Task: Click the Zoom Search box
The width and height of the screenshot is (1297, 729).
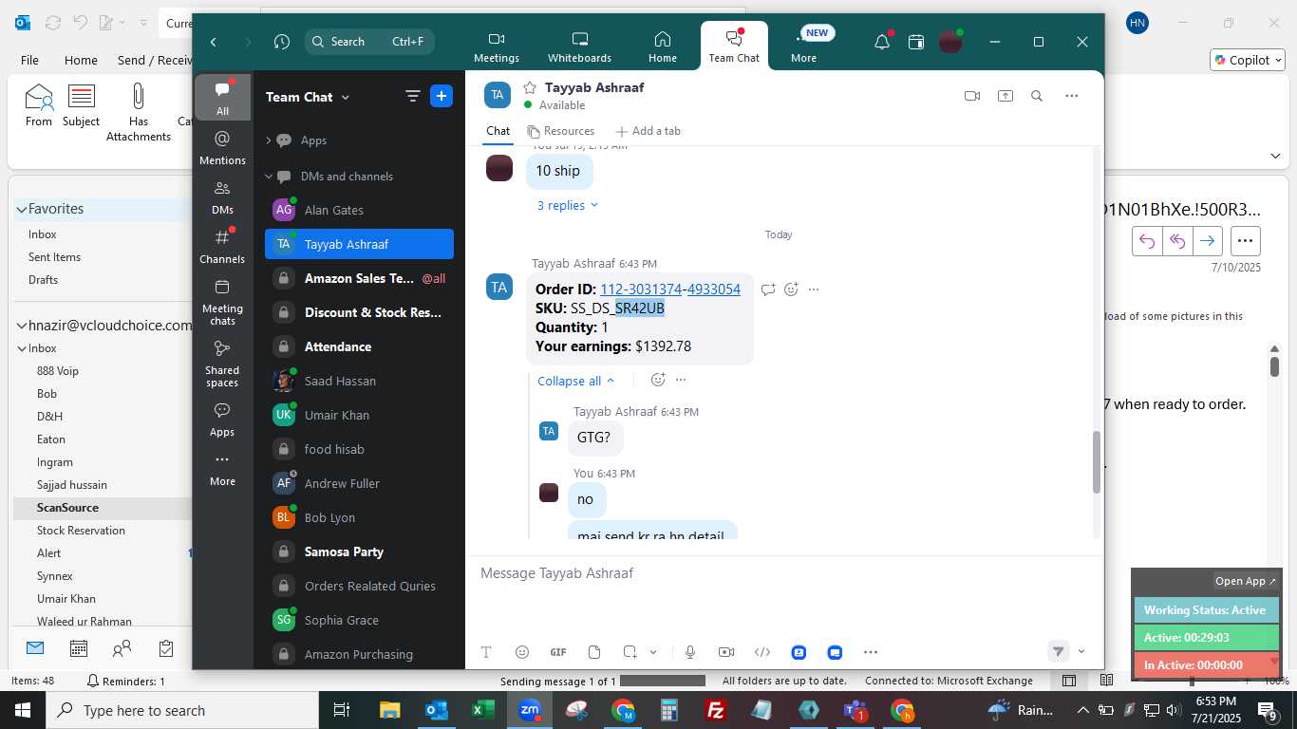Action: (x=370, y=42)
